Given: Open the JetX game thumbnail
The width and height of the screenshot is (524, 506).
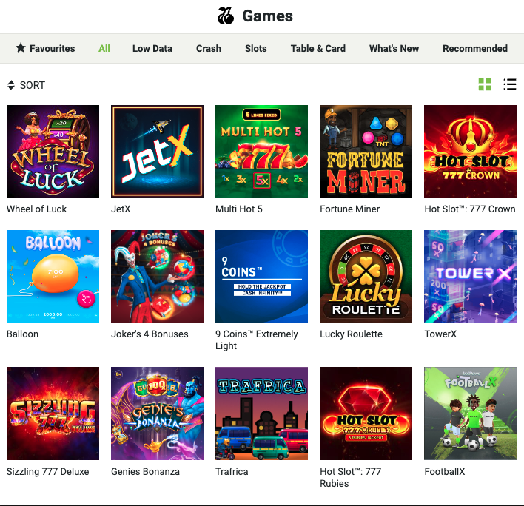Looking at the screenshot, I should pos(157,152).
